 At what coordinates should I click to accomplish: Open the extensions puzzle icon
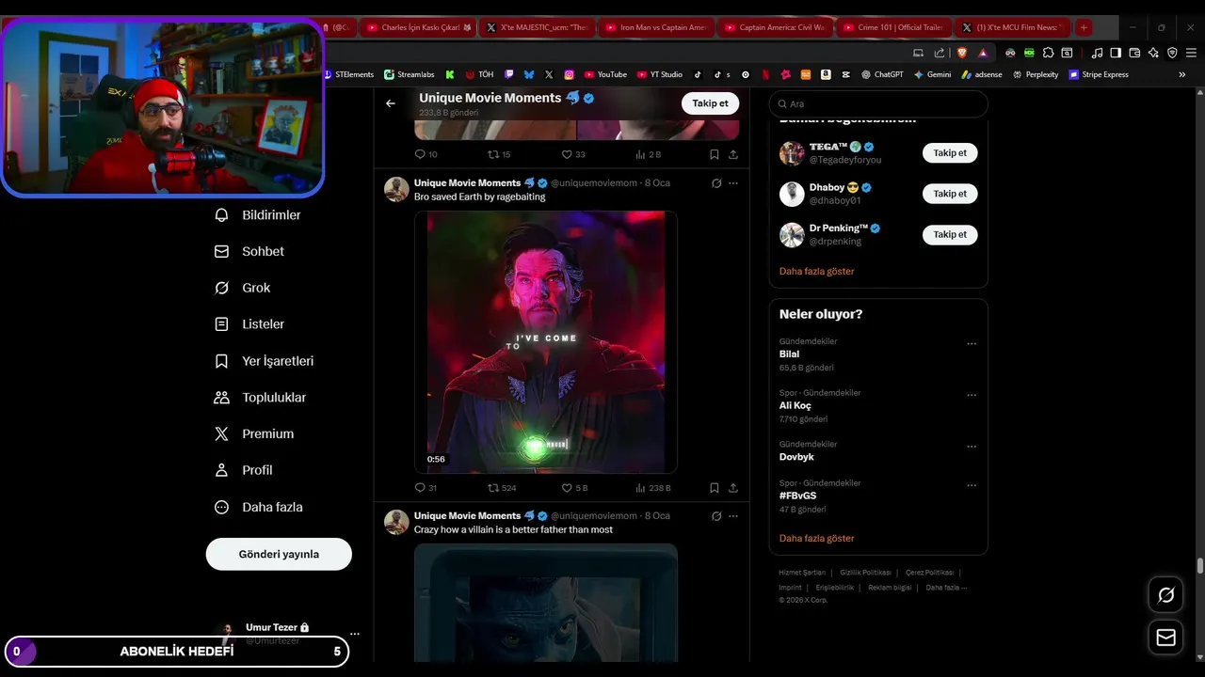pyautogui.click(x=1048, y=53)
